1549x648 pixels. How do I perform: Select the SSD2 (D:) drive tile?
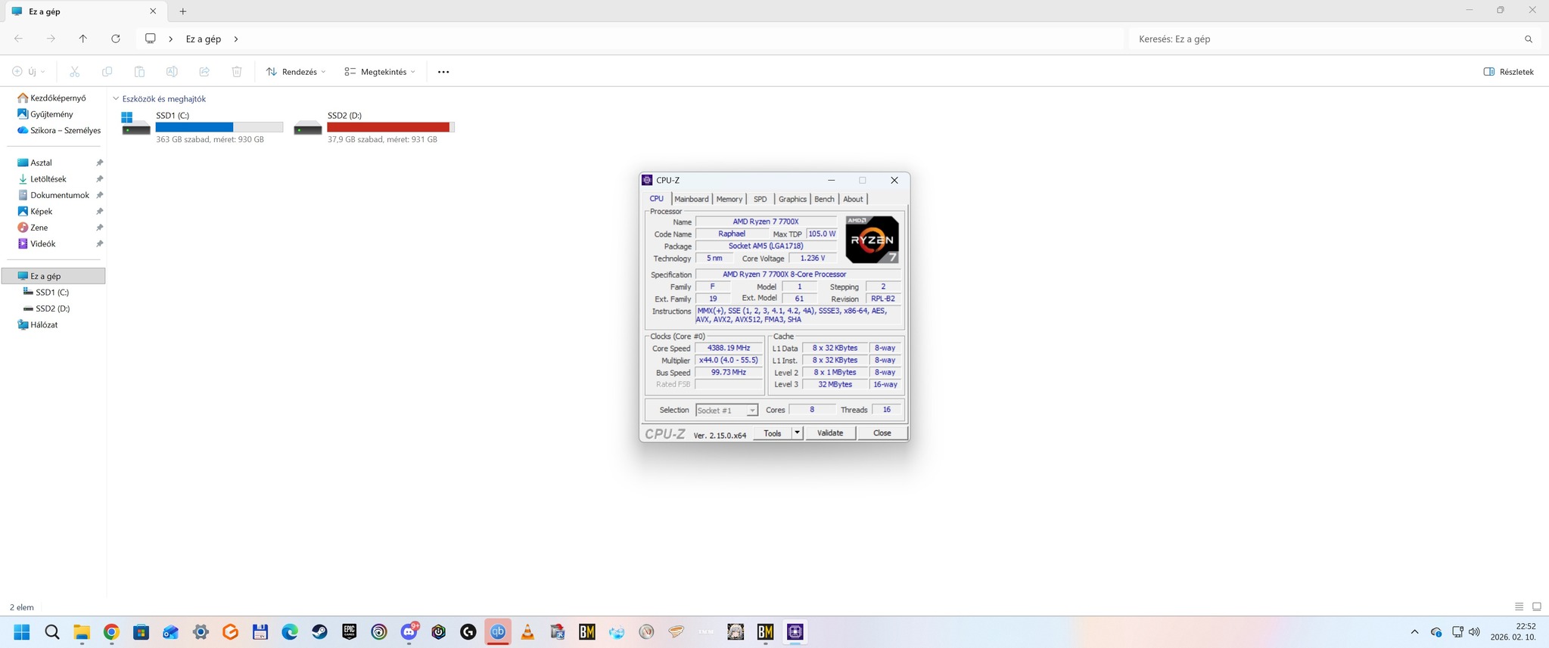pyautogui.click(x=374, y=127)
